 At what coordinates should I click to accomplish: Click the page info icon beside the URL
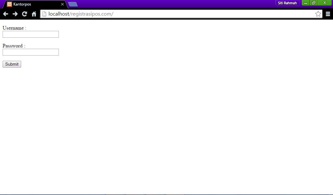[44, 14]
